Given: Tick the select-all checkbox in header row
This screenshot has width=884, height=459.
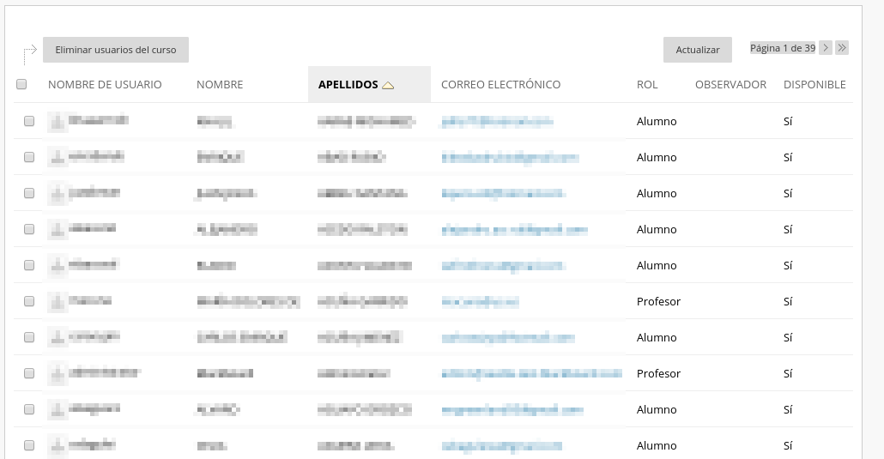Looking at the screenshot, I should click(x=21, y=84).
